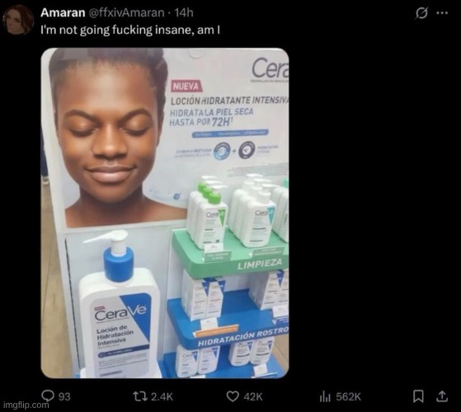Click the 93 replies count
Screen dimensions: 461x412
click(x=64, y=396)
